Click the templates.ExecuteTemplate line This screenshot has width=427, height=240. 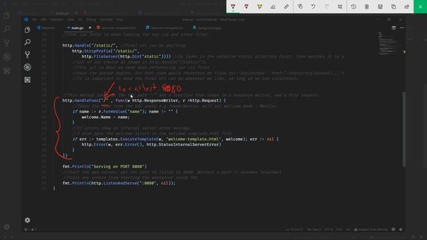tap(175, 139)
